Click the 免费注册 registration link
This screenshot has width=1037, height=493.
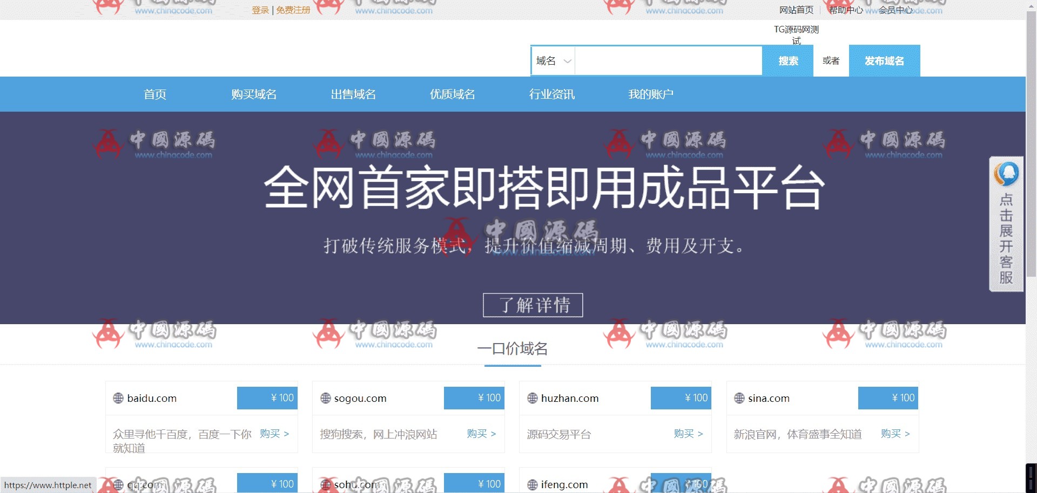[x=293, y=10]
